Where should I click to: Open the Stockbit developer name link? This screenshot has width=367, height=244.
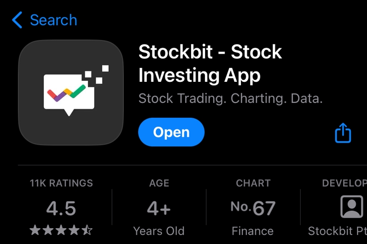(x=337, y=231)
